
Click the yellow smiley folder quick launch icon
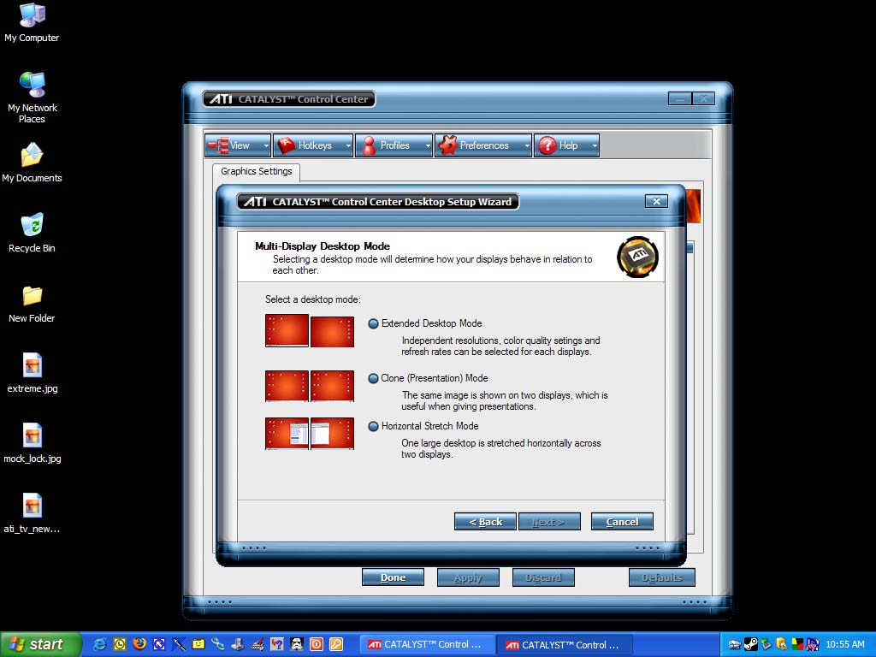coord(198,644)
